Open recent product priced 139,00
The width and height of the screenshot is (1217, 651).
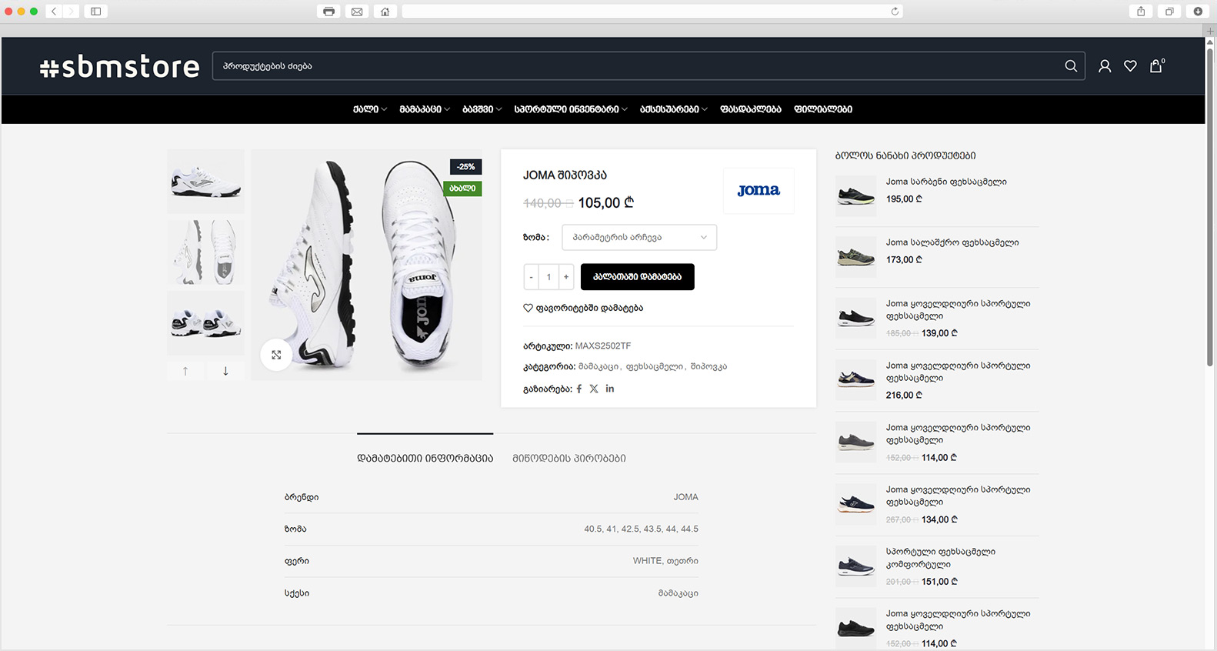point(958,310)
